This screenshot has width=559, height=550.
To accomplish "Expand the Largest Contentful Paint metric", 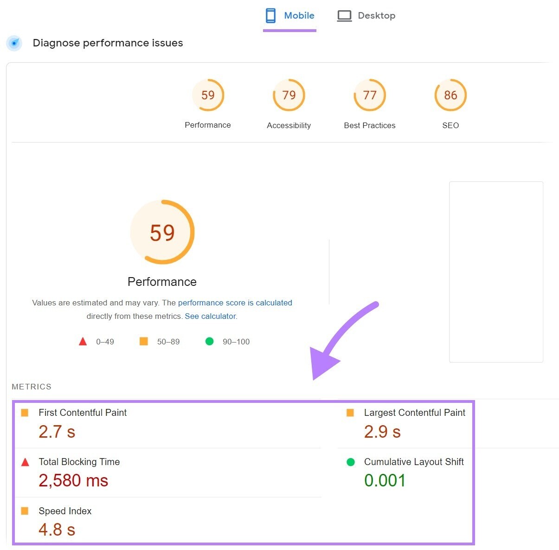I will click(414, 413).
